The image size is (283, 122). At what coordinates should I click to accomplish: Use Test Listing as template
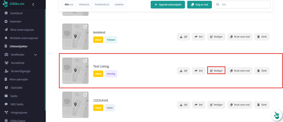tap(240, 71)
